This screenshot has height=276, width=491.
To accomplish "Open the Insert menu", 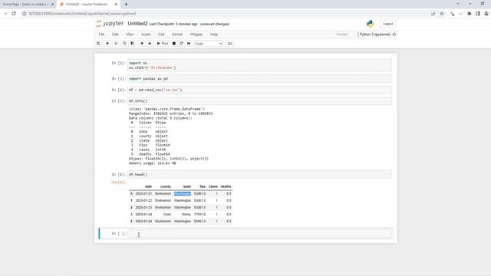I will point(146,34).
